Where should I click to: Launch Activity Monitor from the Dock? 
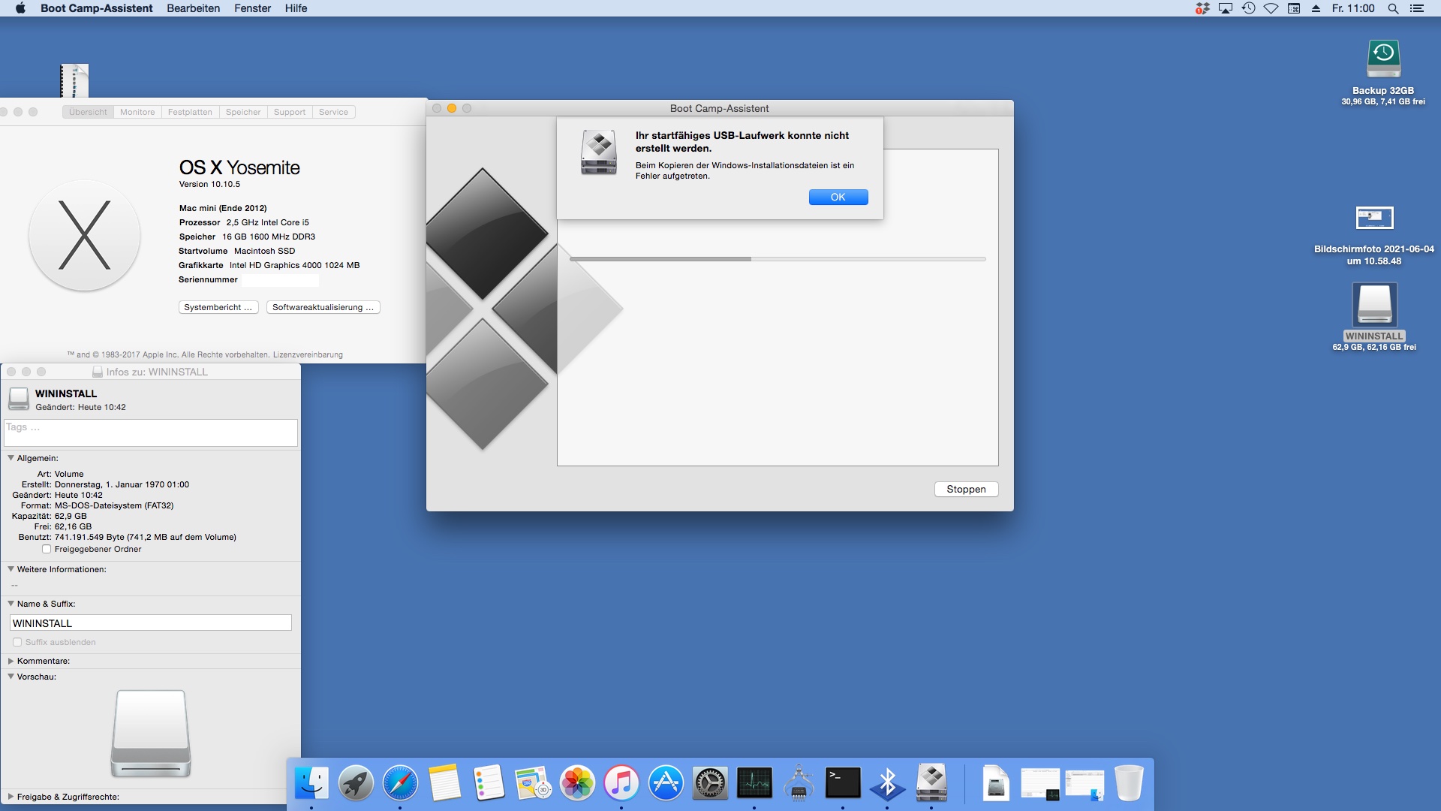[754, 782]
